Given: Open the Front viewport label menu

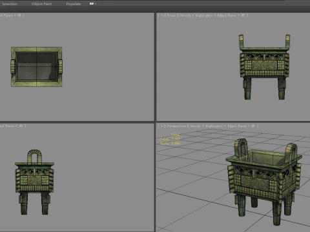Looking at the screenshot, I should [x=171, y=15].
